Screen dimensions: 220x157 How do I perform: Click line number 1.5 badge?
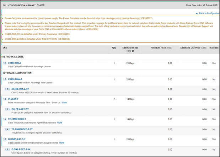tap(5, 139)
